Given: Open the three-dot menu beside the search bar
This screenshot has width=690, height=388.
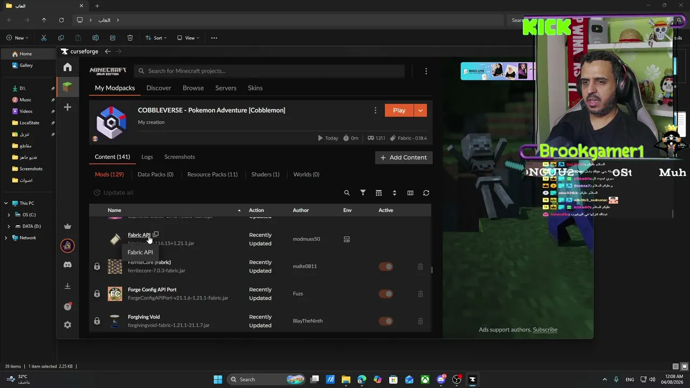Looking at the screenshot, I should [426, 71].
